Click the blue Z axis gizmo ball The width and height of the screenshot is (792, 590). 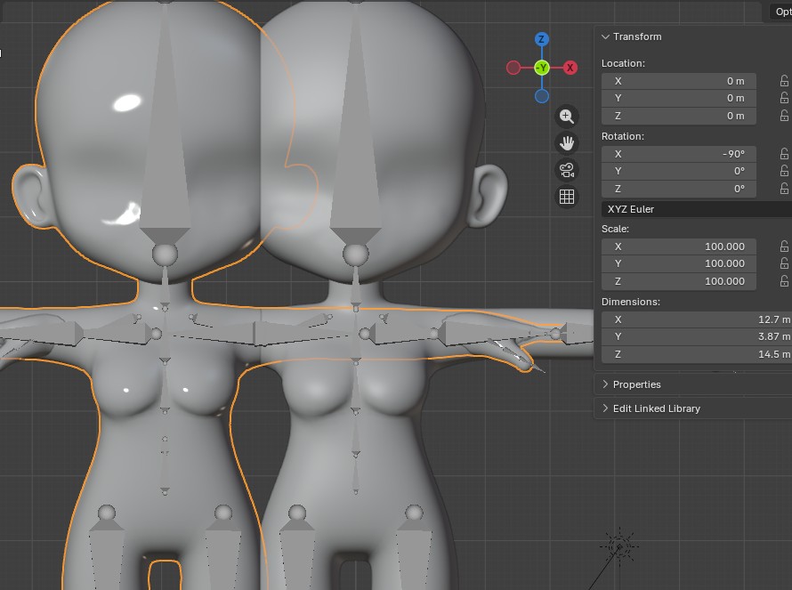coord(541,39)
